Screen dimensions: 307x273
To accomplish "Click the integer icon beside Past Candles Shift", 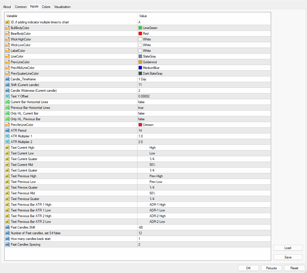I will (7, 227).
